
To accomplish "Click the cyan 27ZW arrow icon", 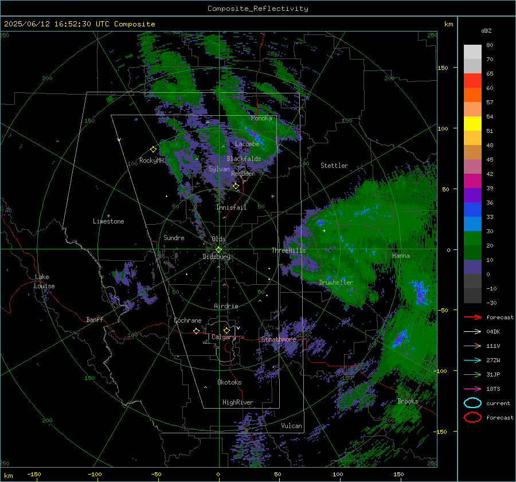I will coord(472,360).
